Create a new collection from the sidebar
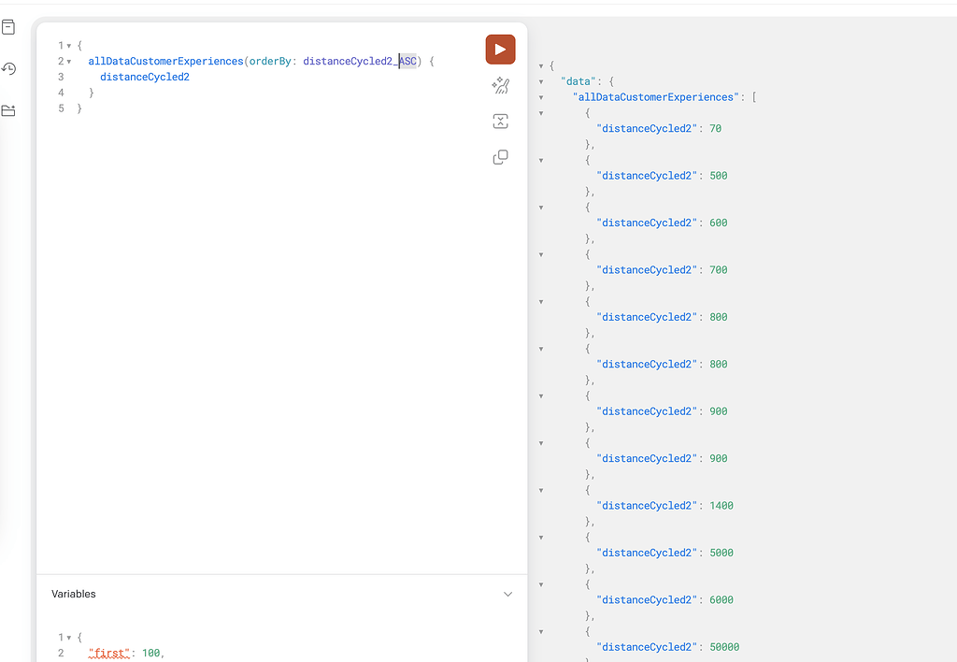Screen dimensions: 957x662 [x=9, y=110]
